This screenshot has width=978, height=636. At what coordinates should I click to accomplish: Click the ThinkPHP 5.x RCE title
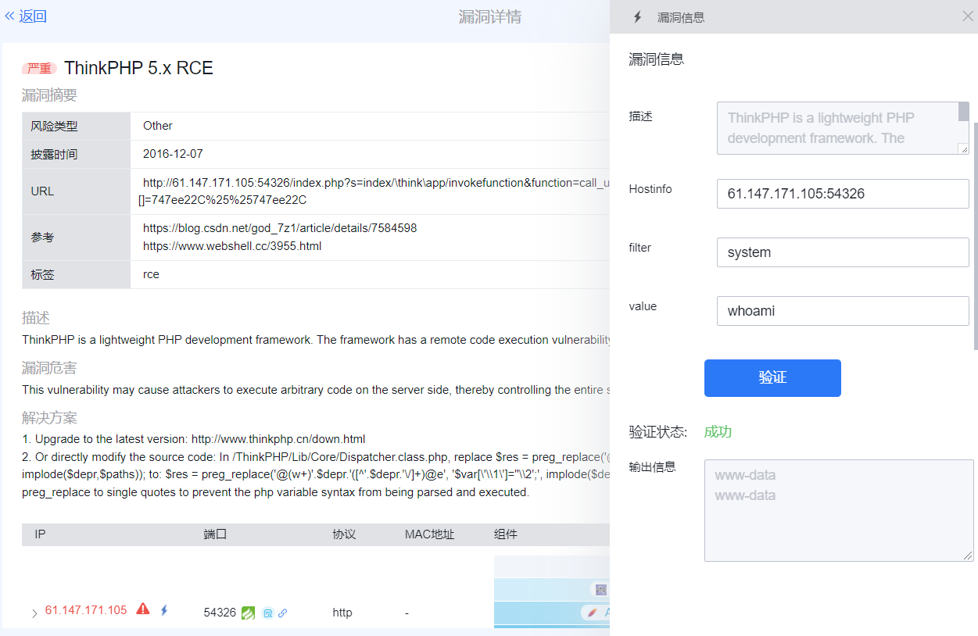click(x=139, y=68)
